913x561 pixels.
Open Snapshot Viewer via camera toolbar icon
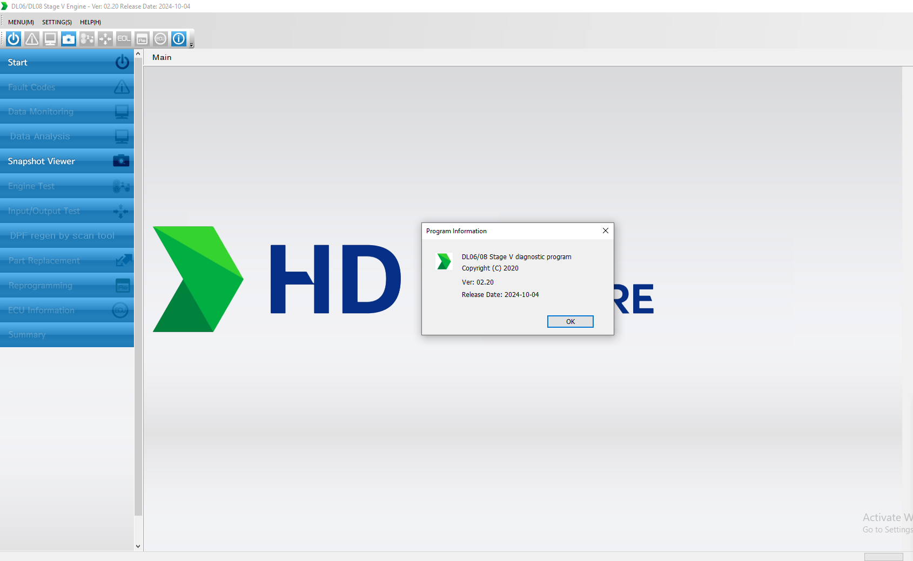point(69,39)
